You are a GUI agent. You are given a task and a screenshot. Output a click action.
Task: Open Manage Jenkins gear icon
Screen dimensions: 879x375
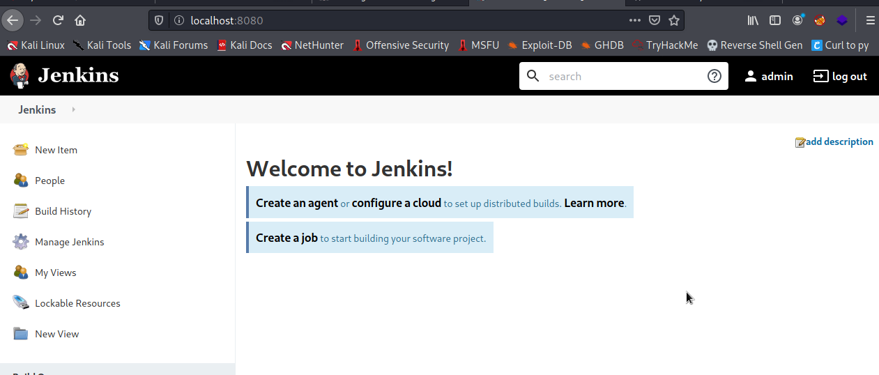click(x=21, y=242)
